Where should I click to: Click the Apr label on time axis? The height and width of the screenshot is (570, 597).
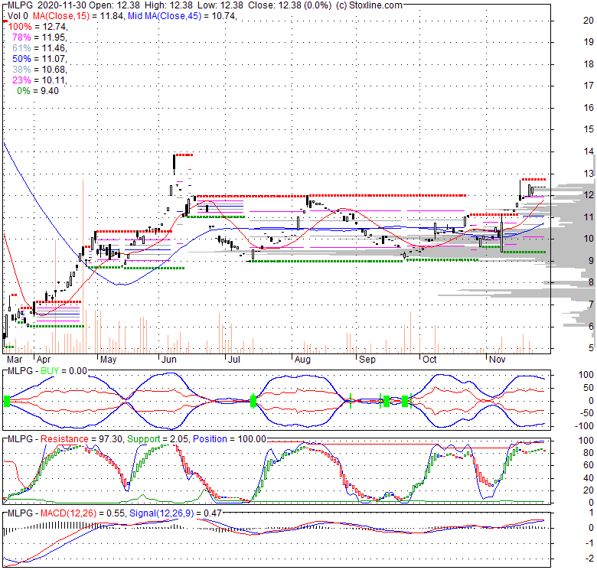click(x=44, y=359)
